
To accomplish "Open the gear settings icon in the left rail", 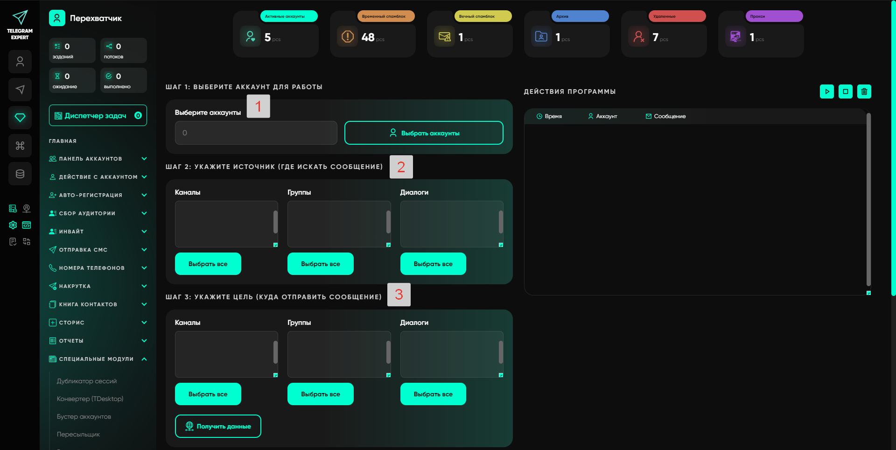I will click(13, 225).
